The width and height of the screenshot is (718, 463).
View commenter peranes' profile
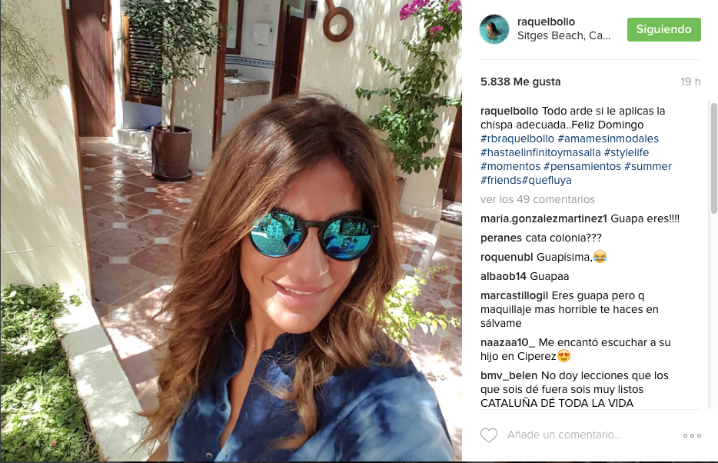pyautogui.click(x=501, y=238)
